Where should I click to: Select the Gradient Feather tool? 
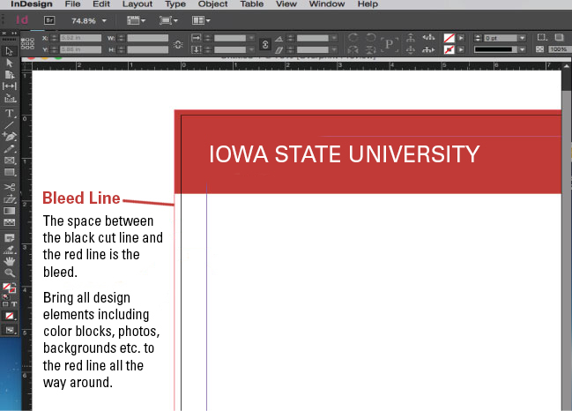click(x=10, y=222)
